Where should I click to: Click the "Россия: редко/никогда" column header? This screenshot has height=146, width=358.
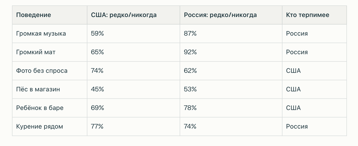[x=220, y=15]
